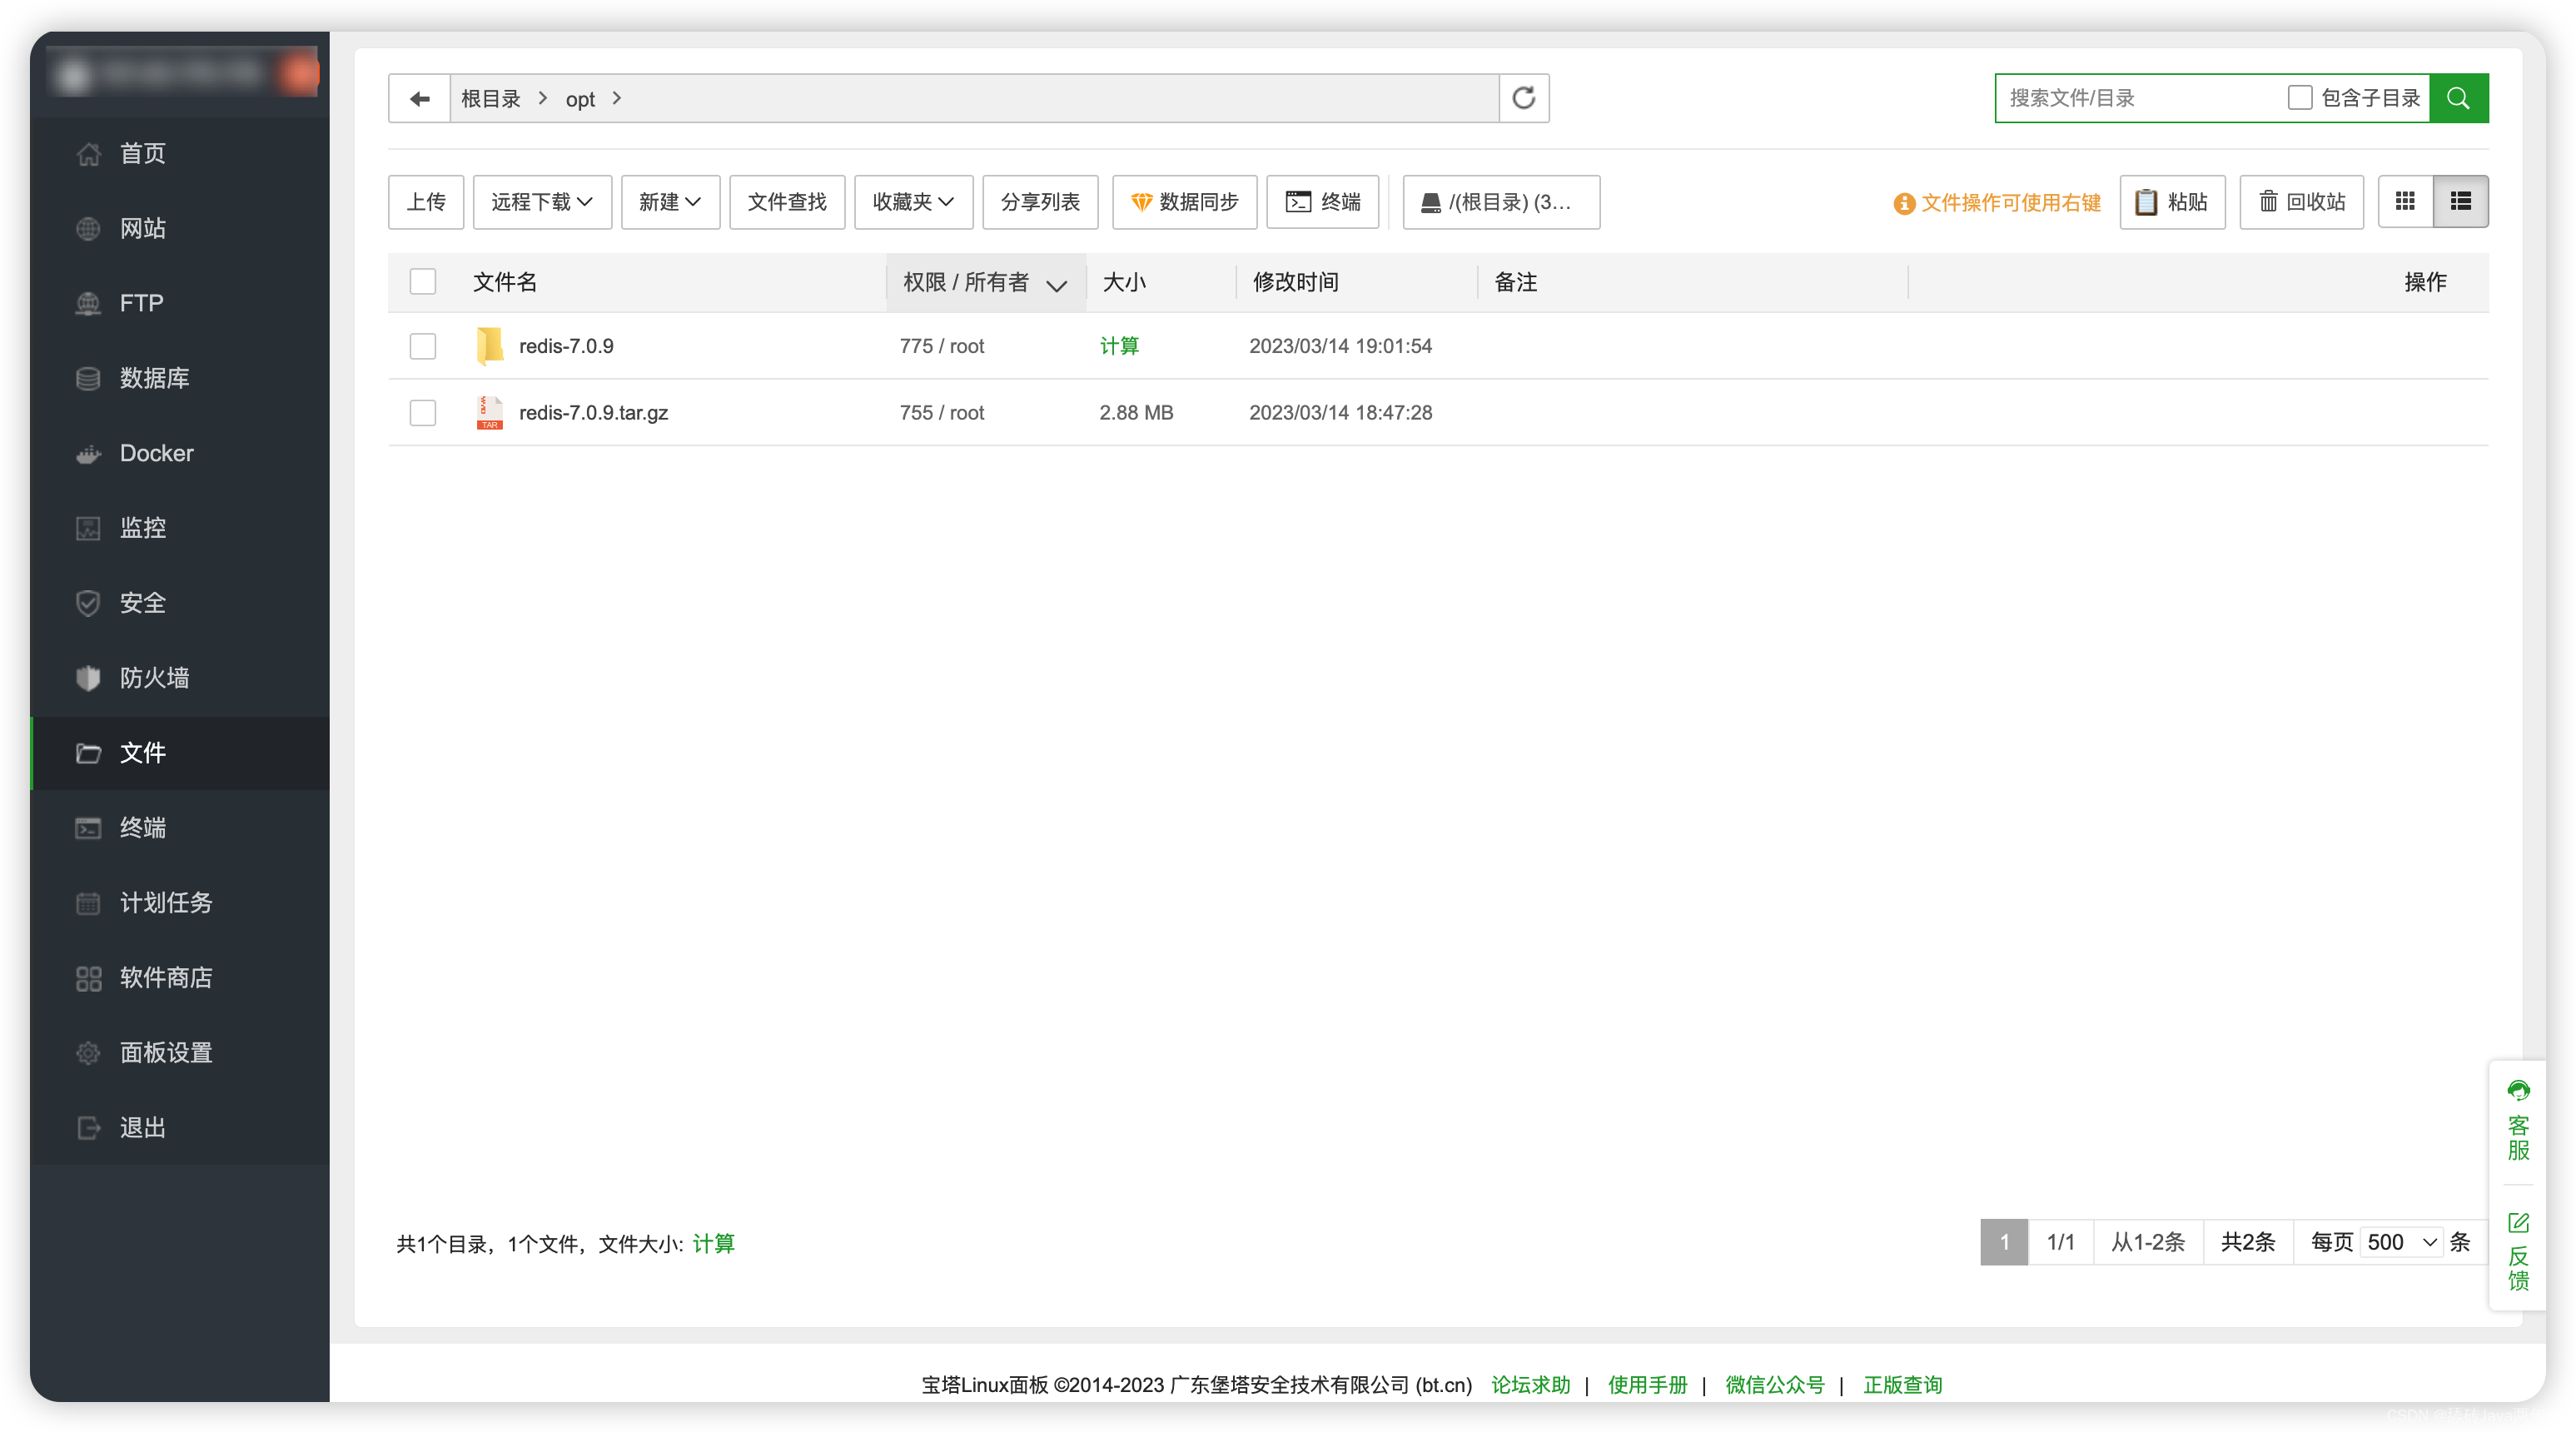Open customer service (客服) widget
2576x1432 pixels.
(2517, 1121)
